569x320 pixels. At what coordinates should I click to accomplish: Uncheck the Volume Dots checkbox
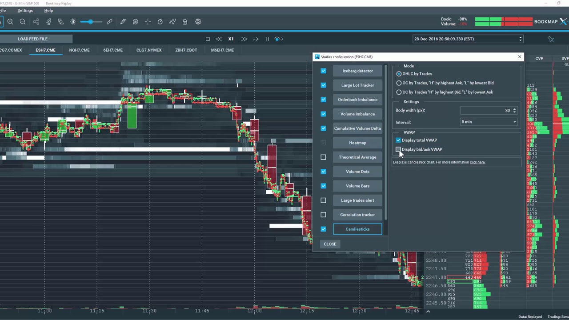(323, 172)
